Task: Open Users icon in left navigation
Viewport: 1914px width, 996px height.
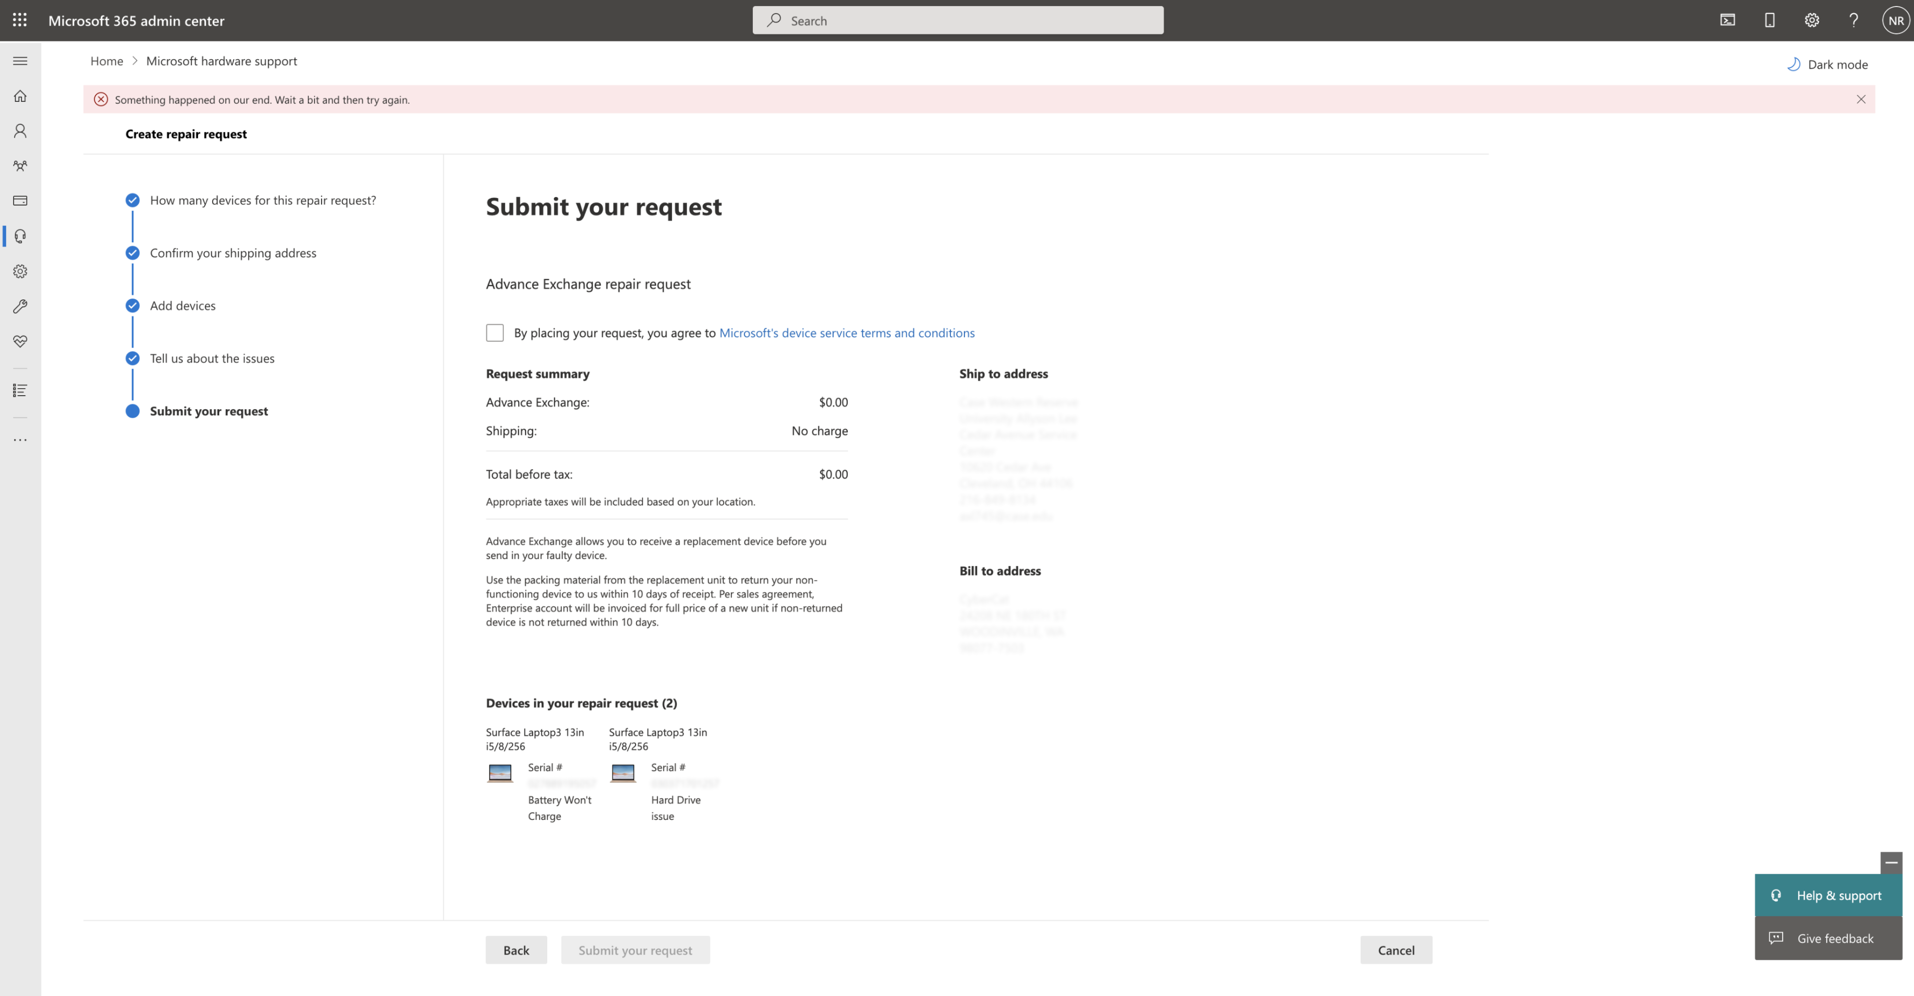Action: tap(20, 131)
